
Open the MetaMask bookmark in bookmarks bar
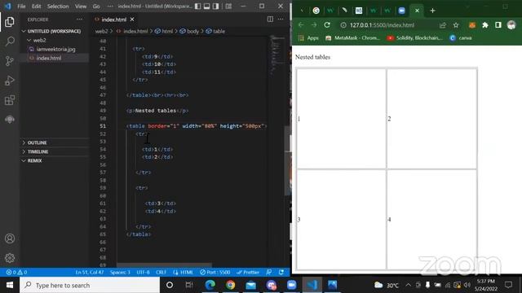point(352,38)
